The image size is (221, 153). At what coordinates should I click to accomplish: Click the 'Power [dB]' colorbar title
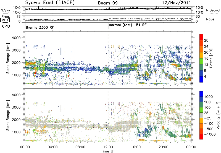(x=211, y=58)
